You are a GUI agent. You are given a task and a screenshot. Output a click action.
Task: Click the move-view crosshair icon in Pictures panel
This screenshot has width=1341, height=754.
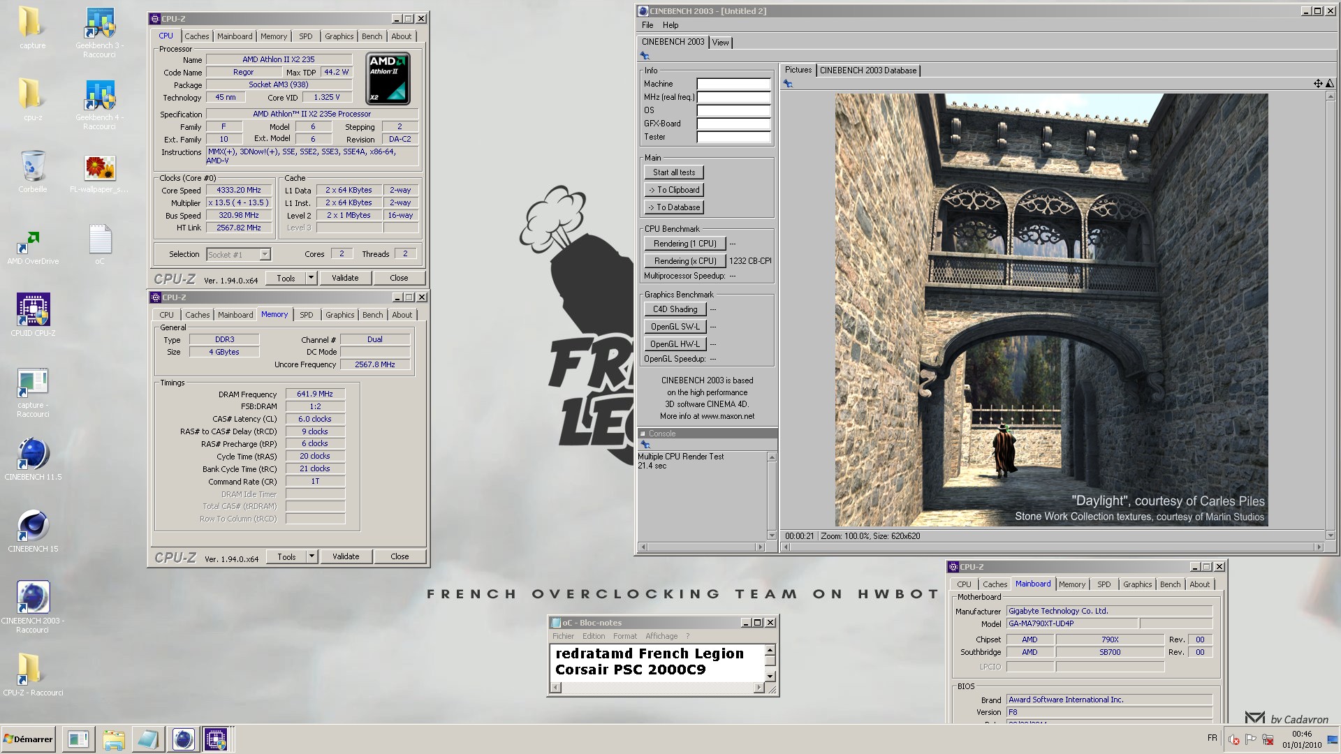click(x=1318, y=84)
